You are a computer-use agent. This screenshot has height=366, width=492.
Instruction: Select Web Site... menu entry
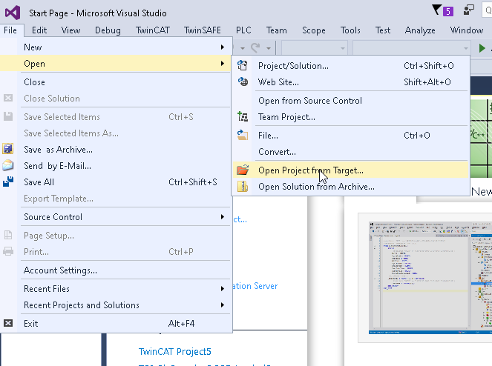coord(350,81)
